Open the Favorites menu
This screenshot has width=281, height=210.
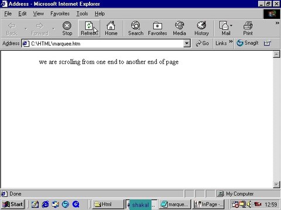point(60,13)
